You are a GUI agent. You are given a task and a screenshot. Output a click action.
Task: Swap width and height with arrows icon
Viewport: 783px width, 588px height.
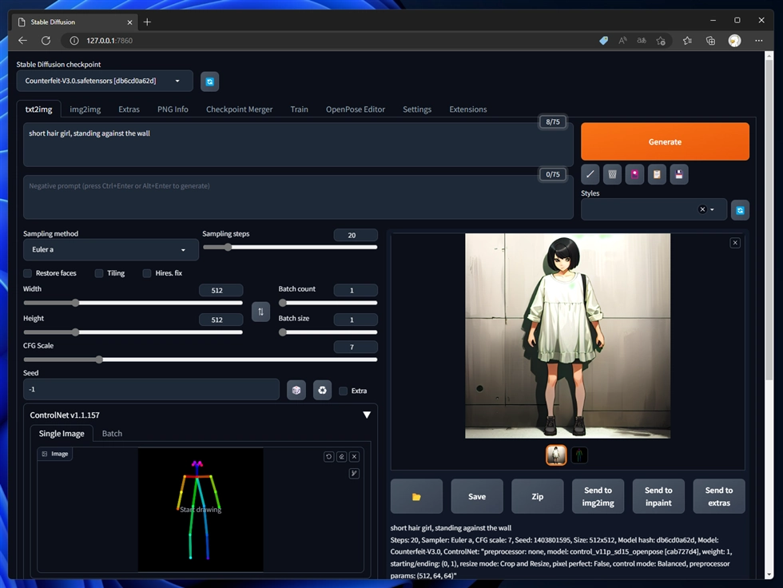pyautogui.click(x=260, y=312)
